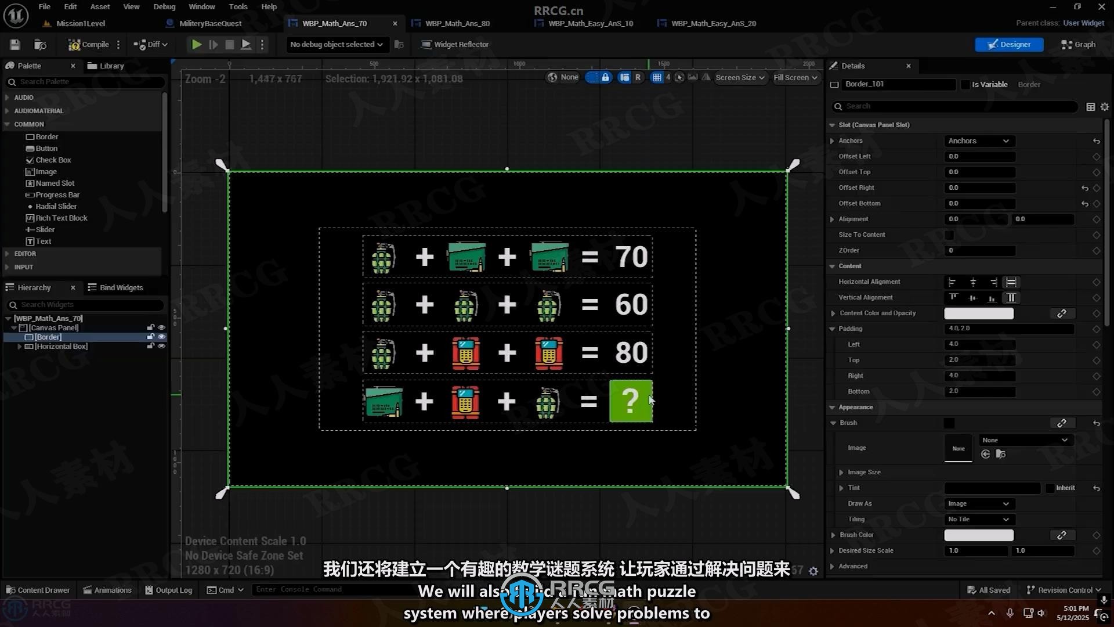Screen dimensions: 1114x627
Task: Switch to WBP_Math_Ans_80 tab
Action: coord(457,24)
